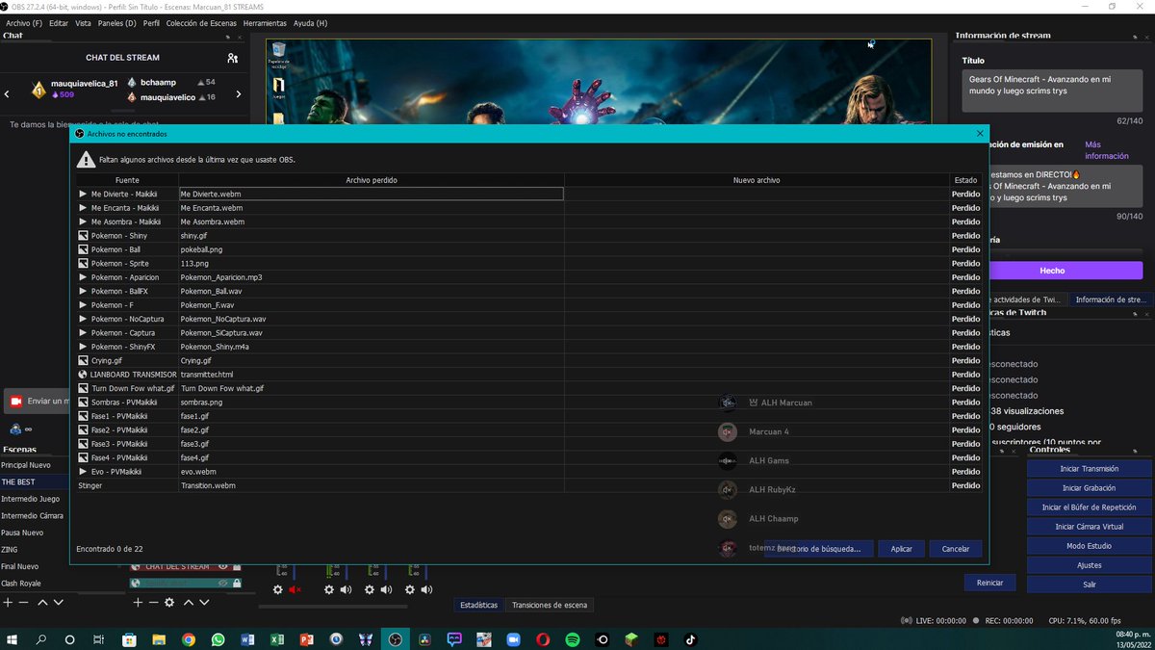
Task: Click media icon of Me Divierte - Maikikii row
Action: [x=83, y=194]
